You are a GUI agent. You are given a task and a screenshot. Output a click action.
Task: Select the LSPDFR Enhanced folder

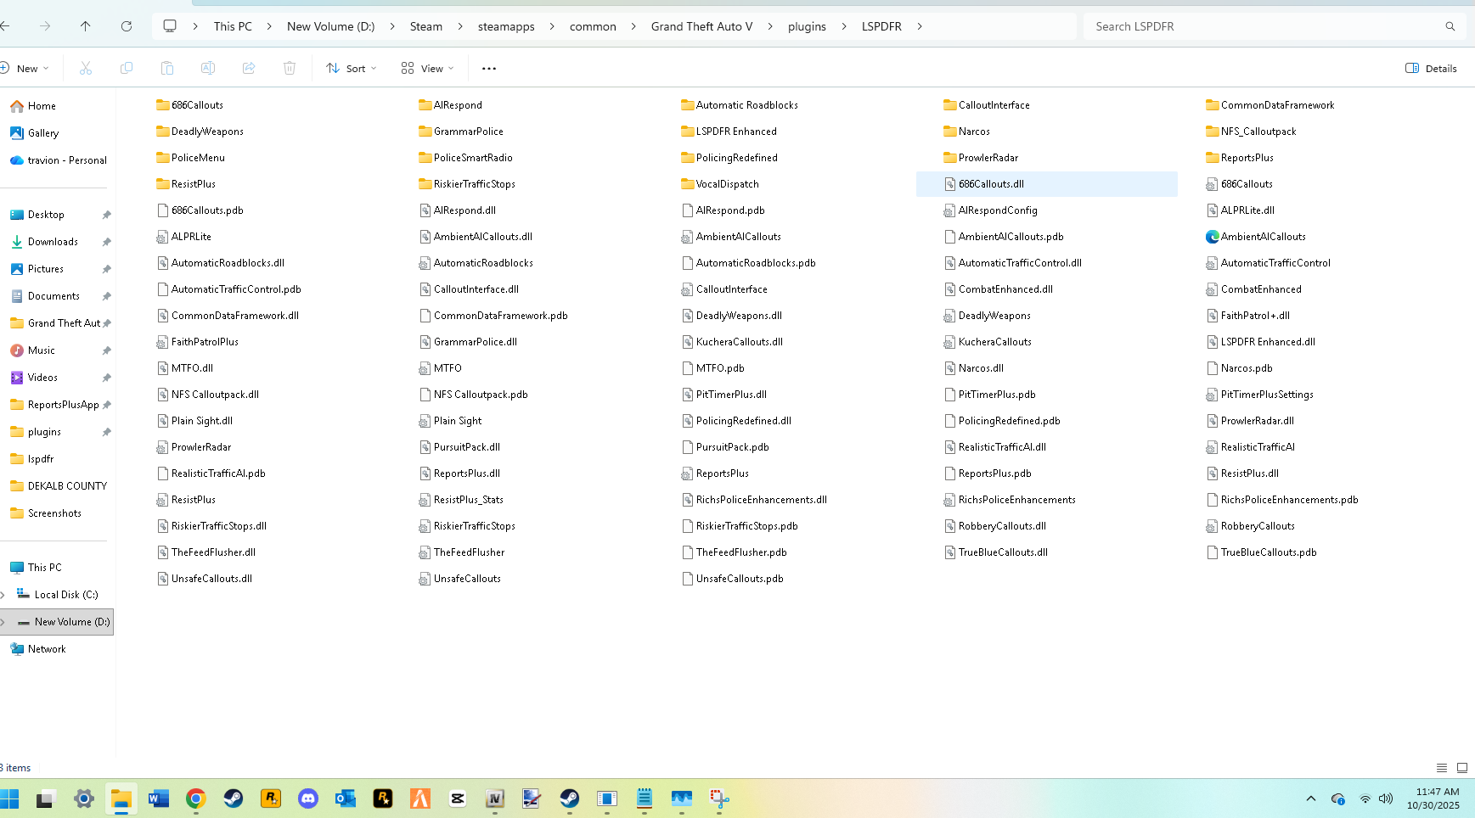coord(735,132)
